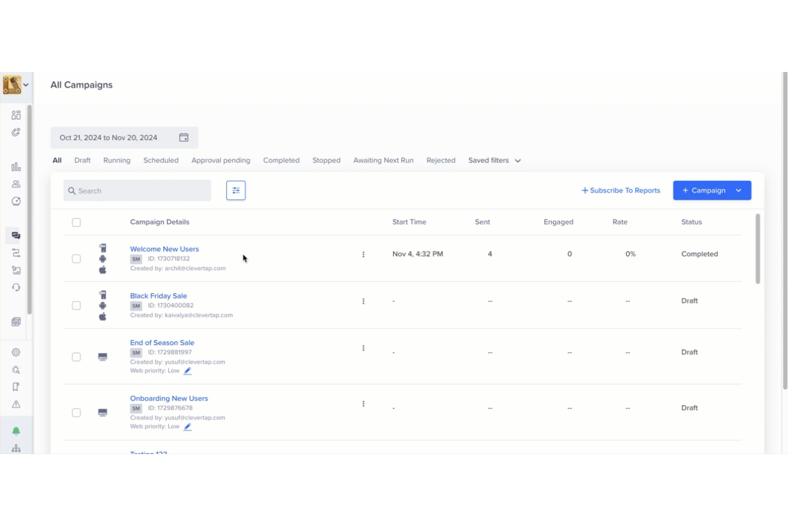Check the End of Season Sale checkbox

[x=76, y=357]
